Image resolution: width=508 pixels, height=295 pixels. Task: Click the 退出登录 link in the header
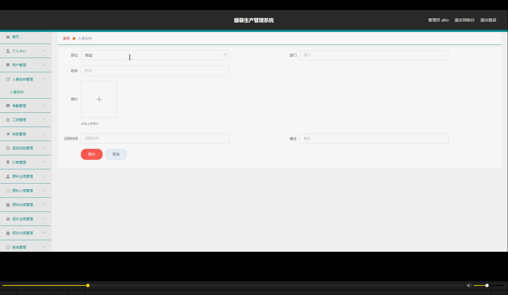coord(488,20)
